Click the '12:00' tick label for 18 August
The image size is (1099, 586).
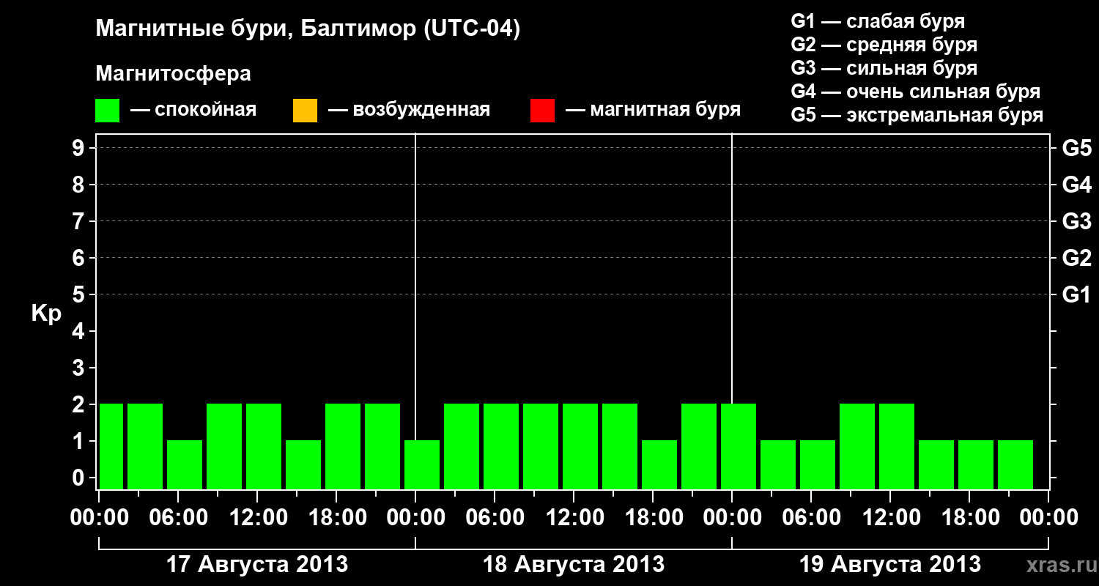click(574, 518)
